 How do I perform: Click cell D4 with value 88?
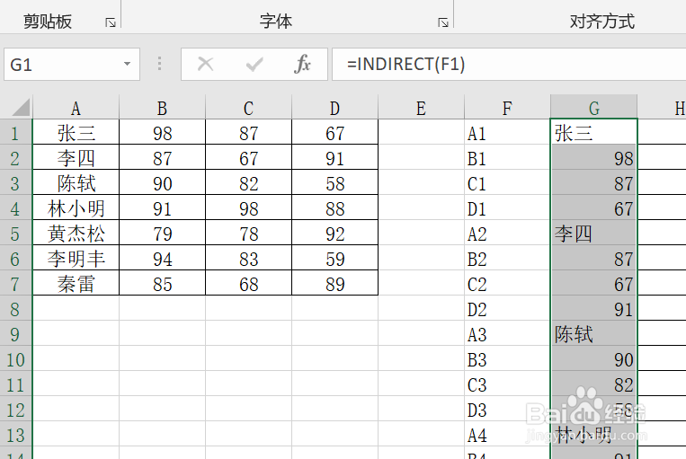[x=334, y=207]
